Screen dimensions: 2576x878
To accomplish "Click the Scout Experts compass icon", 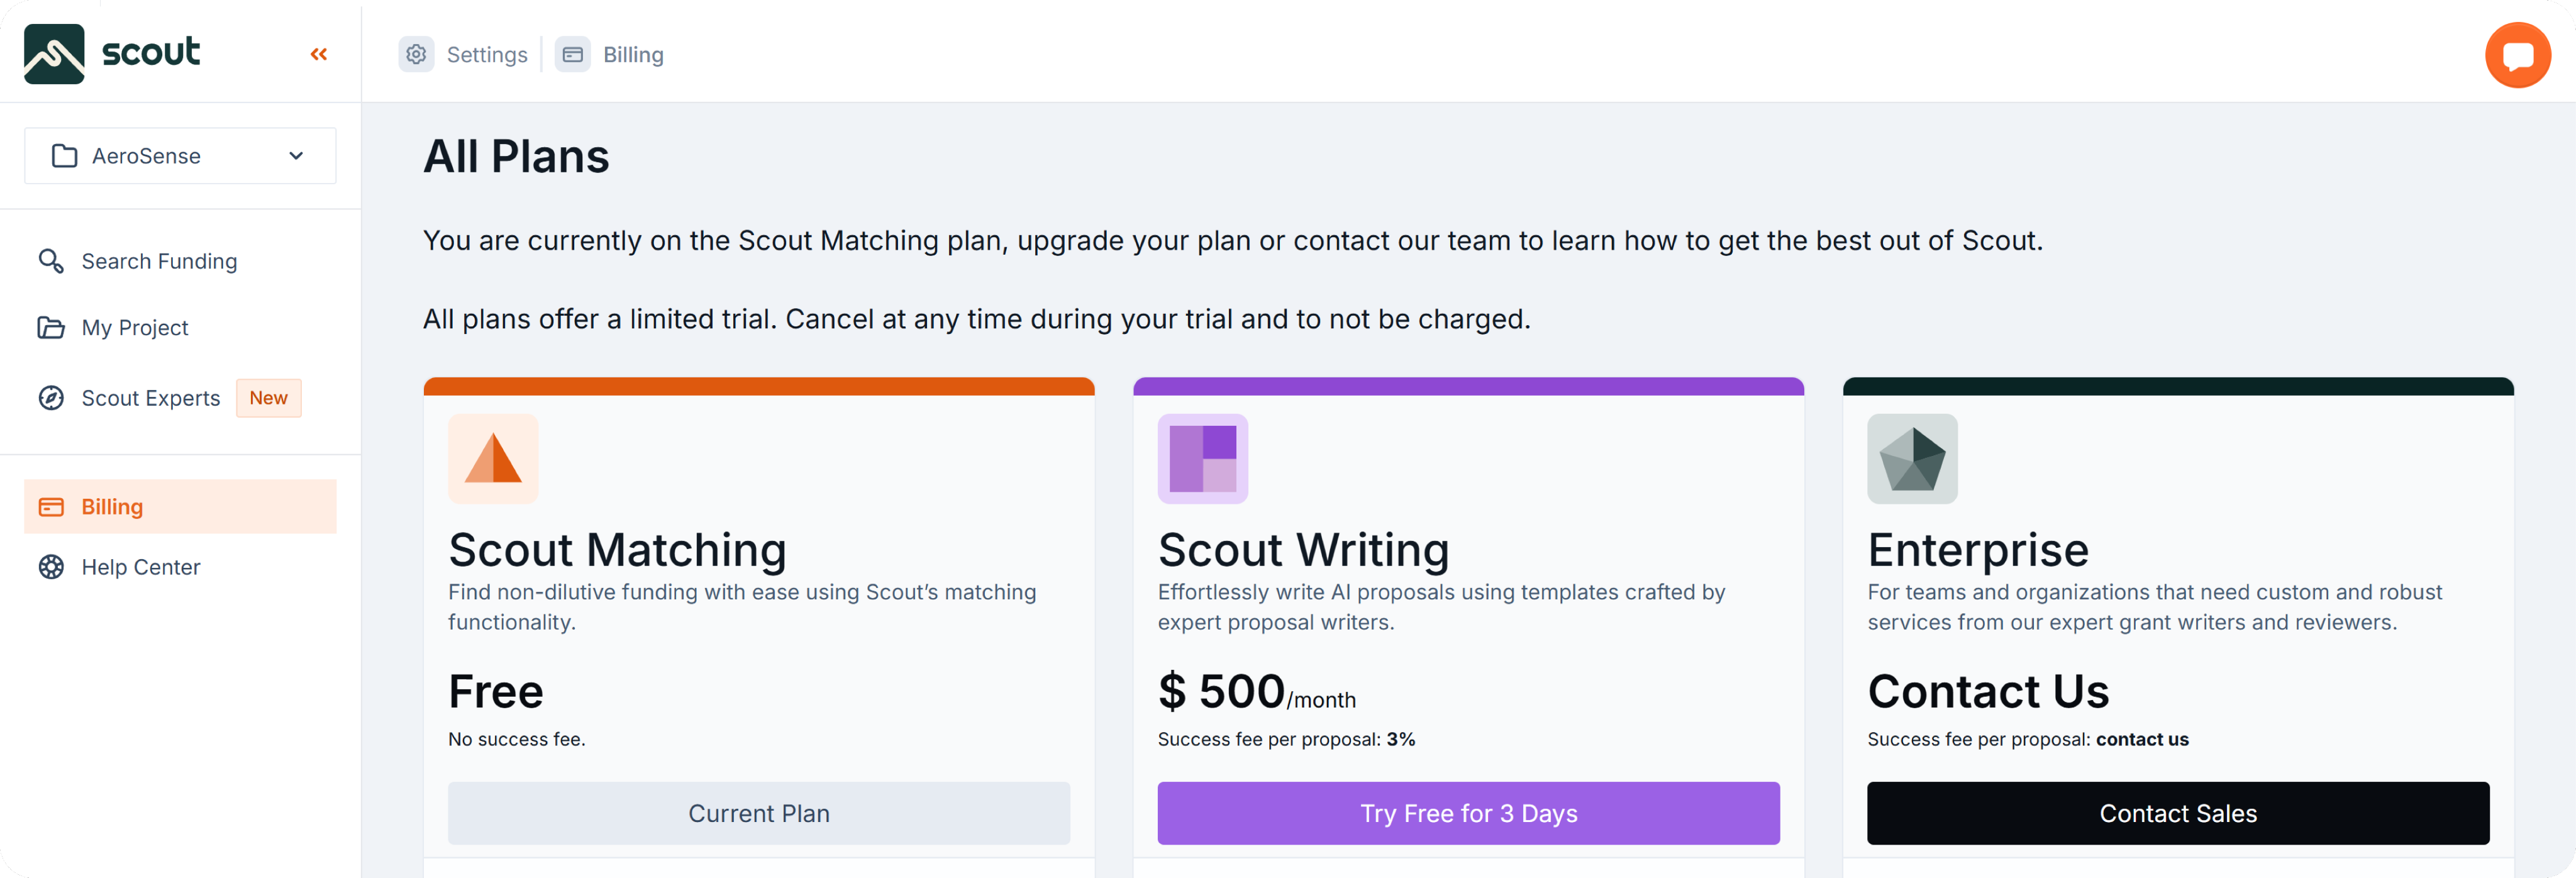I will [x=51, y=398].
